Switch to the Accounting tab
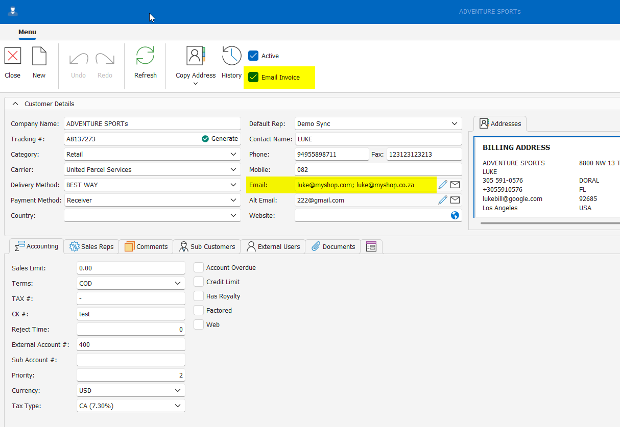 pyautogui.click(x=36, y=246)
